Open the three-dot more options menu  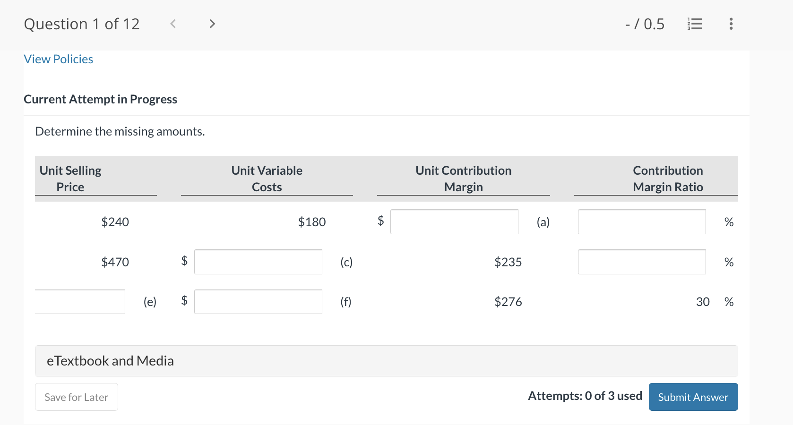(731, 24)
